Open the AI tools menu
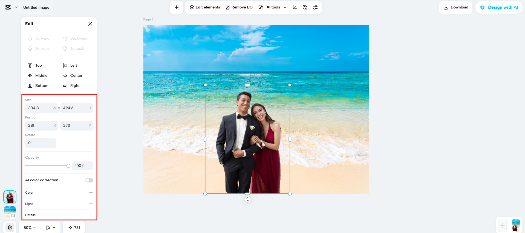The width and height of the screenshot is (525, 233). (x=272, y=7)
